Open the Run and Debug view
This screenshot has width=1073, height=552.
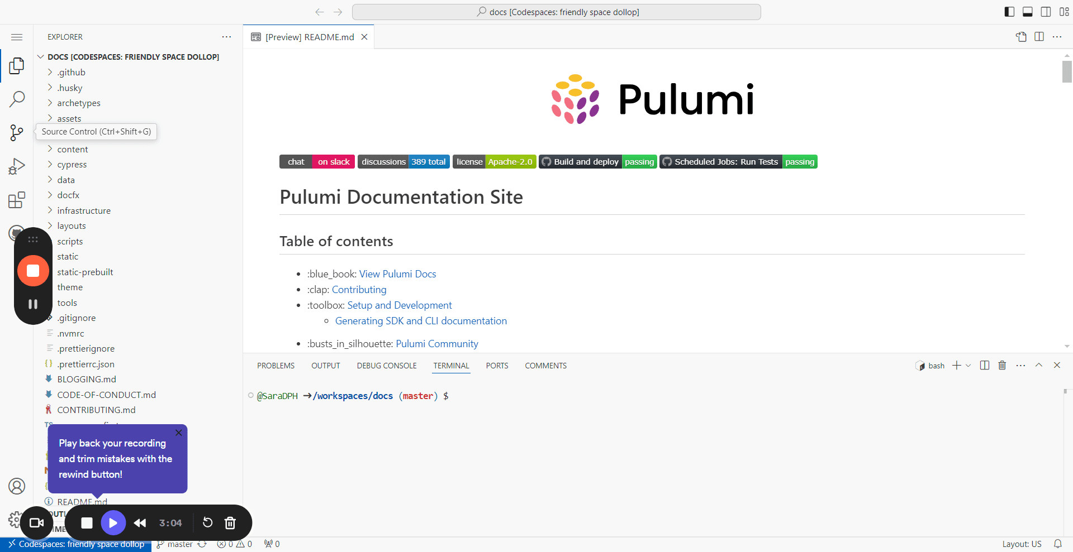click(17, 166)
